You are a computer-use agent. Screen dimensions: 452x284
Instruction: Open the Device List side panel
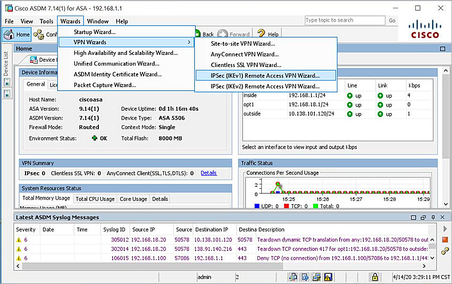pyautogui.click(x=6, y=64)
